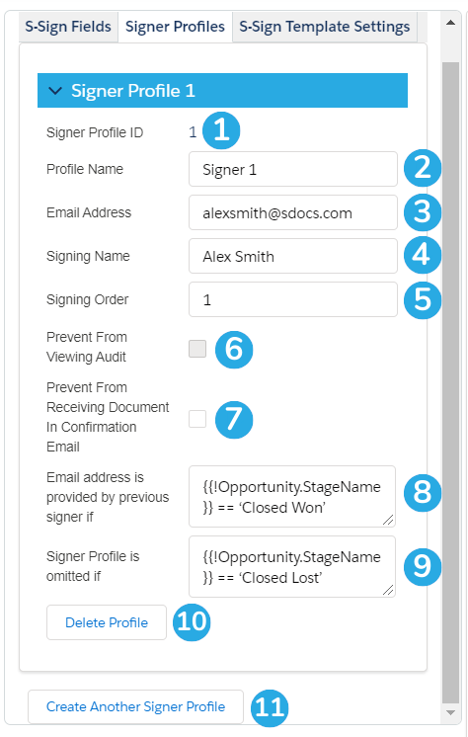
Task: Click the scrollbar up arrow
Action: pyautogui.click(x=450, y=23)
